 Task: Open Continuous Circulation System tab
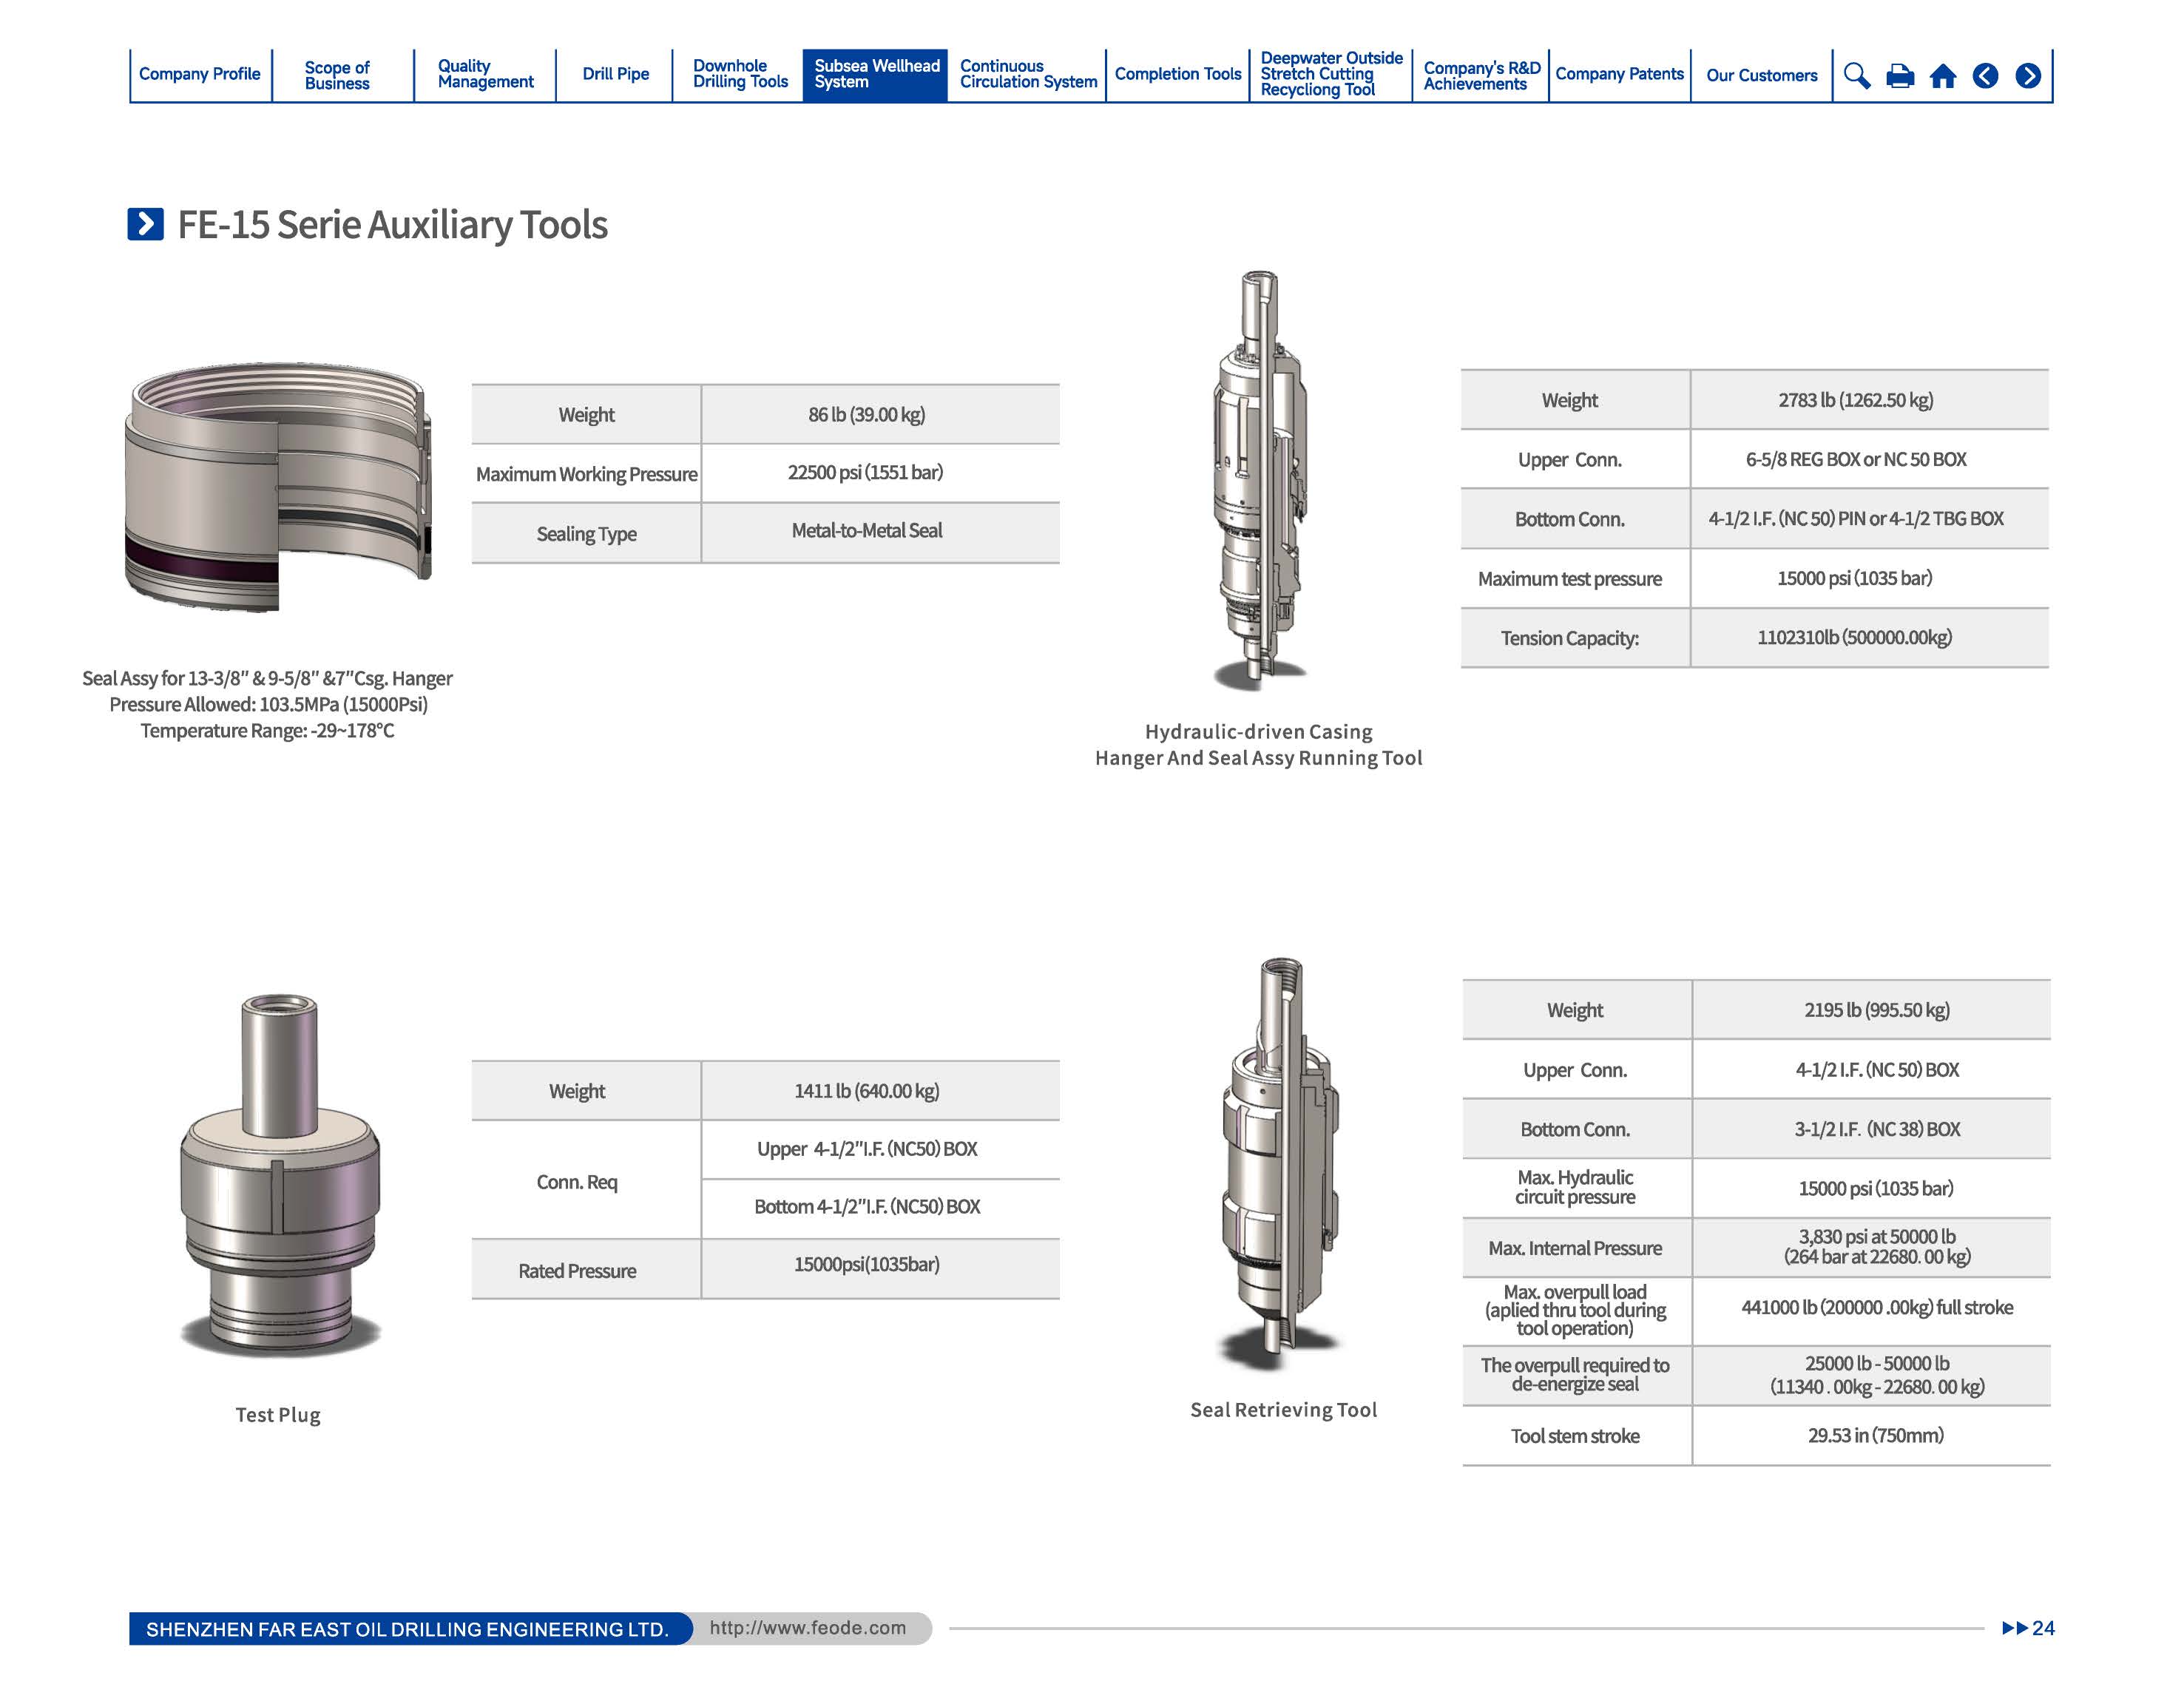point(1027,74)
